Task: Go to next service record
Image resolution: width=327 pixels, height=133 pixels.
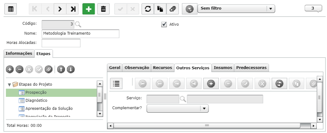Action: click(x=177, y=84)
